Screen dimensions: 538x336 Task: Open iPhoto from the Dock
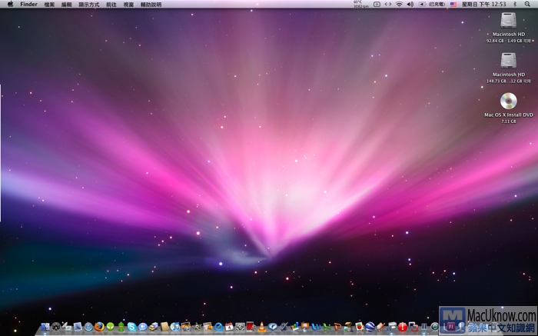(x=186, y=327)
